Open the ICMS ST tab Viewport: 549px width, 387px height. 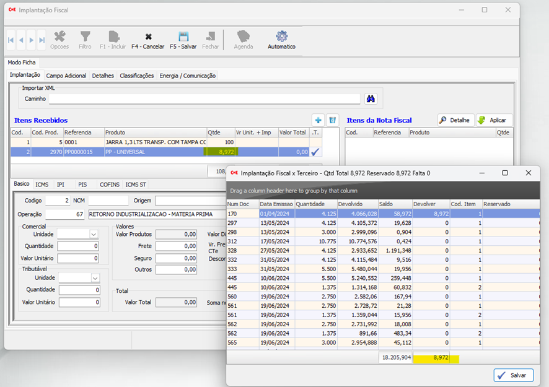coord(136,184)
